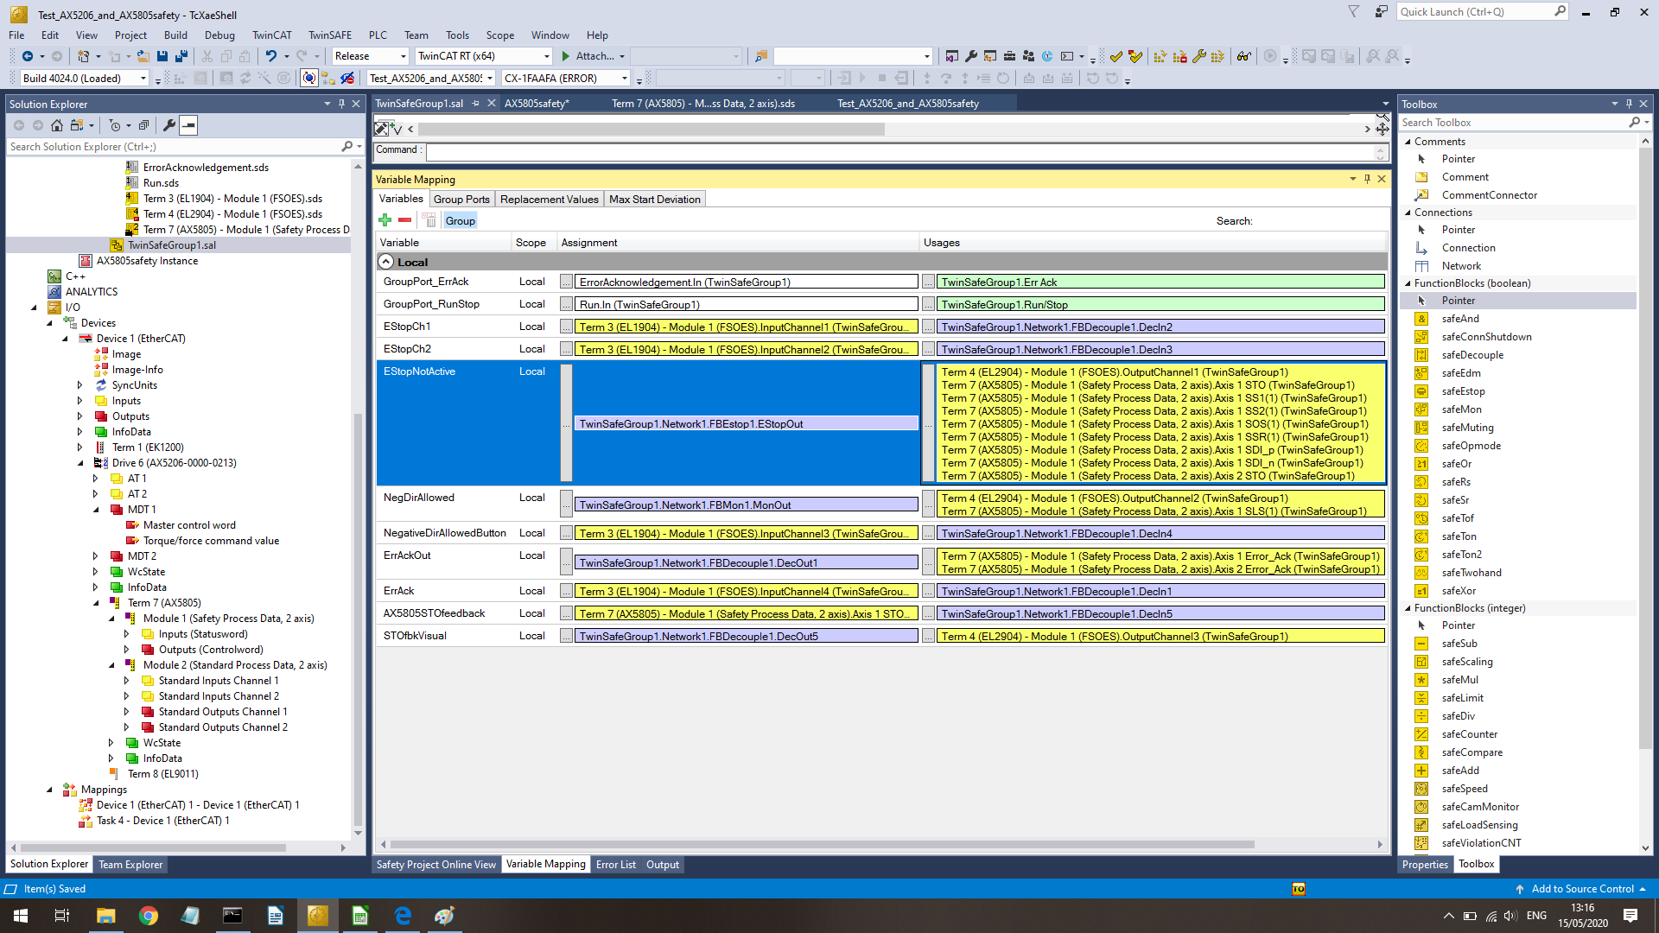Open the TwinSAFE menu
1659x933 pixels.
[329, 35]
